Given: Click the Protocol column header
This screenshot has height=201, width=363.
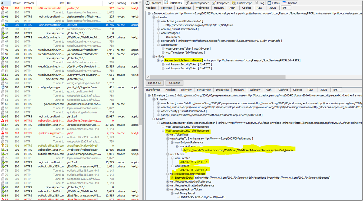Looking at the screenshot, I should pos(30,3).
